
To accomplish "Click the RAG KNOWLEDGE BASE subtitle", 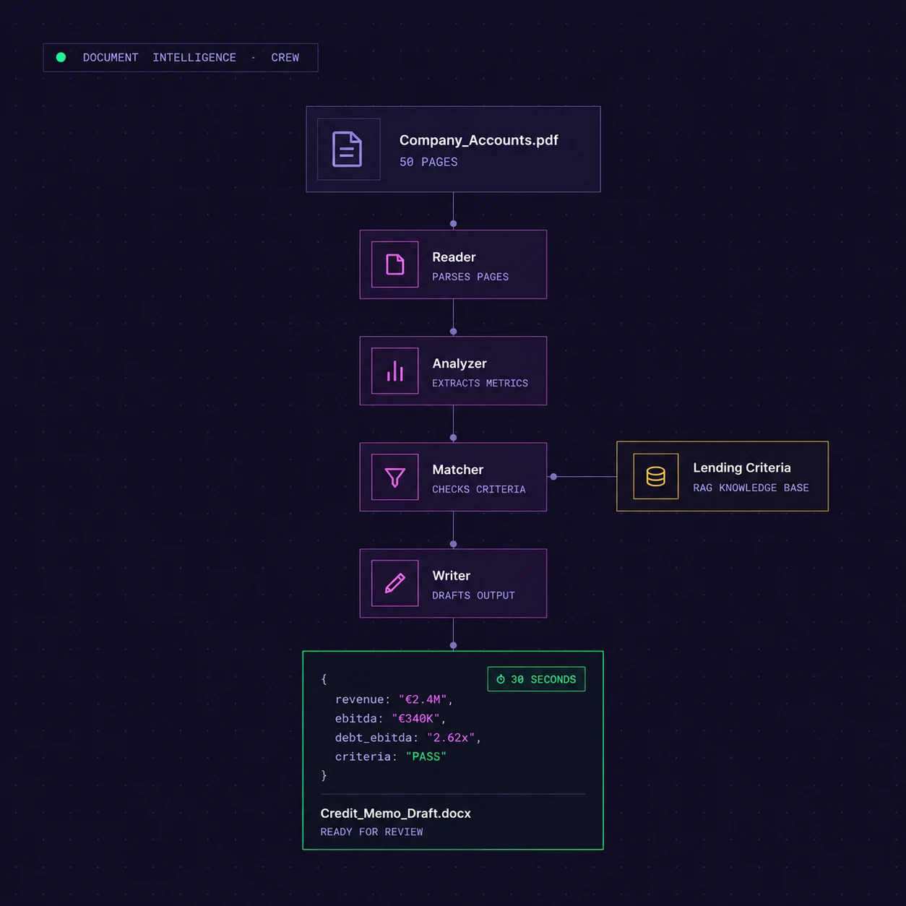I will (x=751, y=488).
